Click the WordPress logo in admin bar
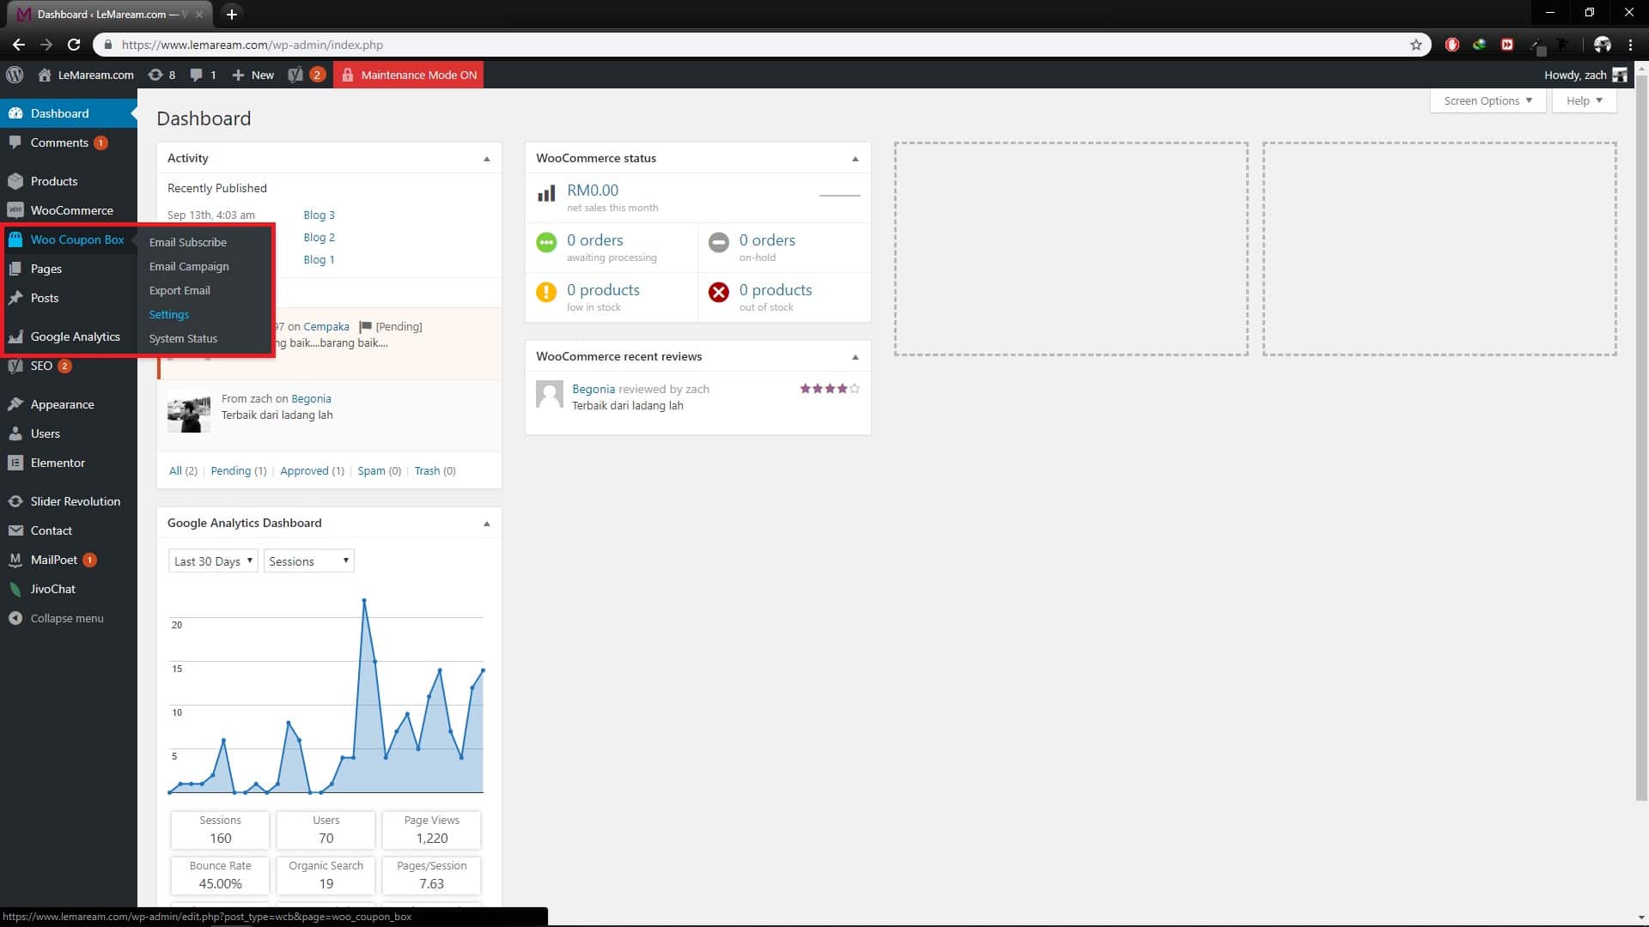The width and height of the screenshot is (1649, 927). [15, 75]
